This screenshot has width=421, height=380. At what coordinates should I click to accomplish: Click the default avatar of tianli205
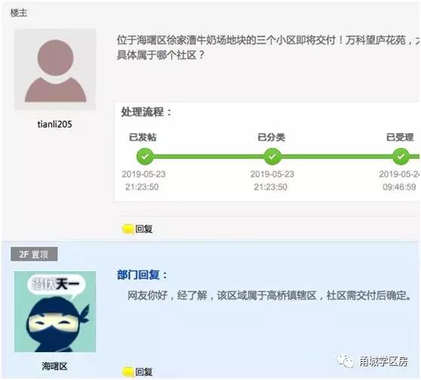(55, 70)
